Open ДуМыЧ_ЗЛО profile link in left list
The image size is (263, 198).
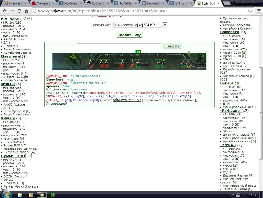13,156
